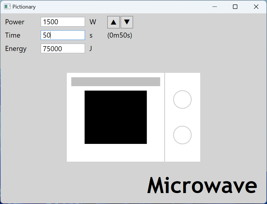The image size is (267, 204).
Task: Click the Microwave title text
Action: [x=202, y=185]
